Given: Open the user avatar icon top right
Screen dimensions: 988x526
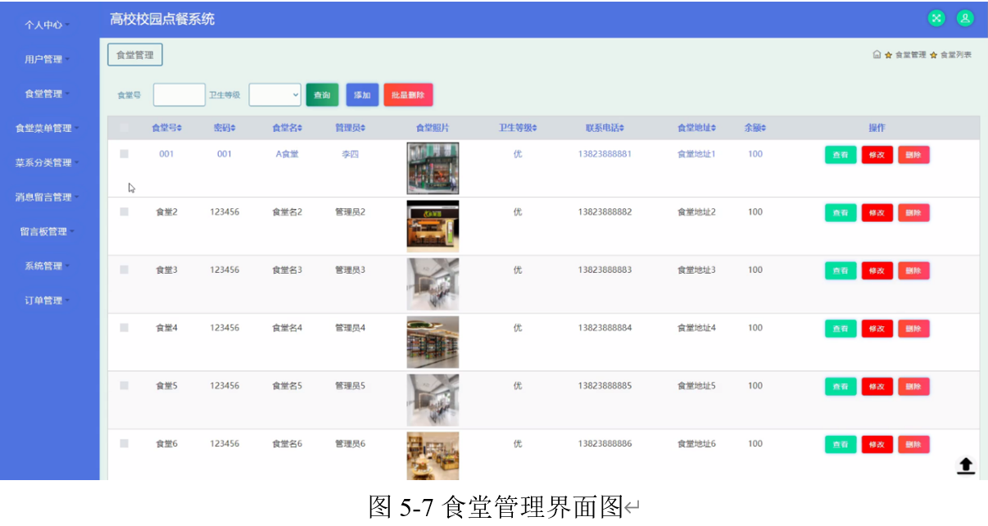Looking at the screenshot, I should [965, 17].
